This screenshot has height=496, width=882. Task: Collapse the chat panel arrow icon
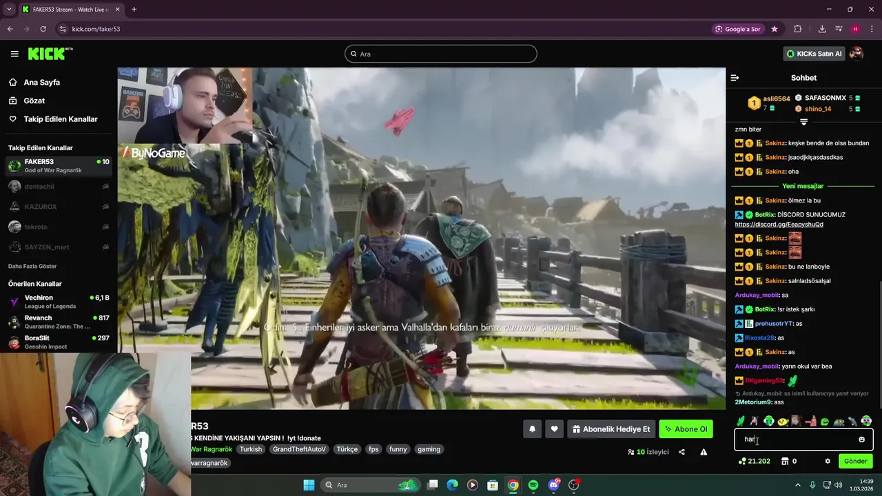coord(735,78)
